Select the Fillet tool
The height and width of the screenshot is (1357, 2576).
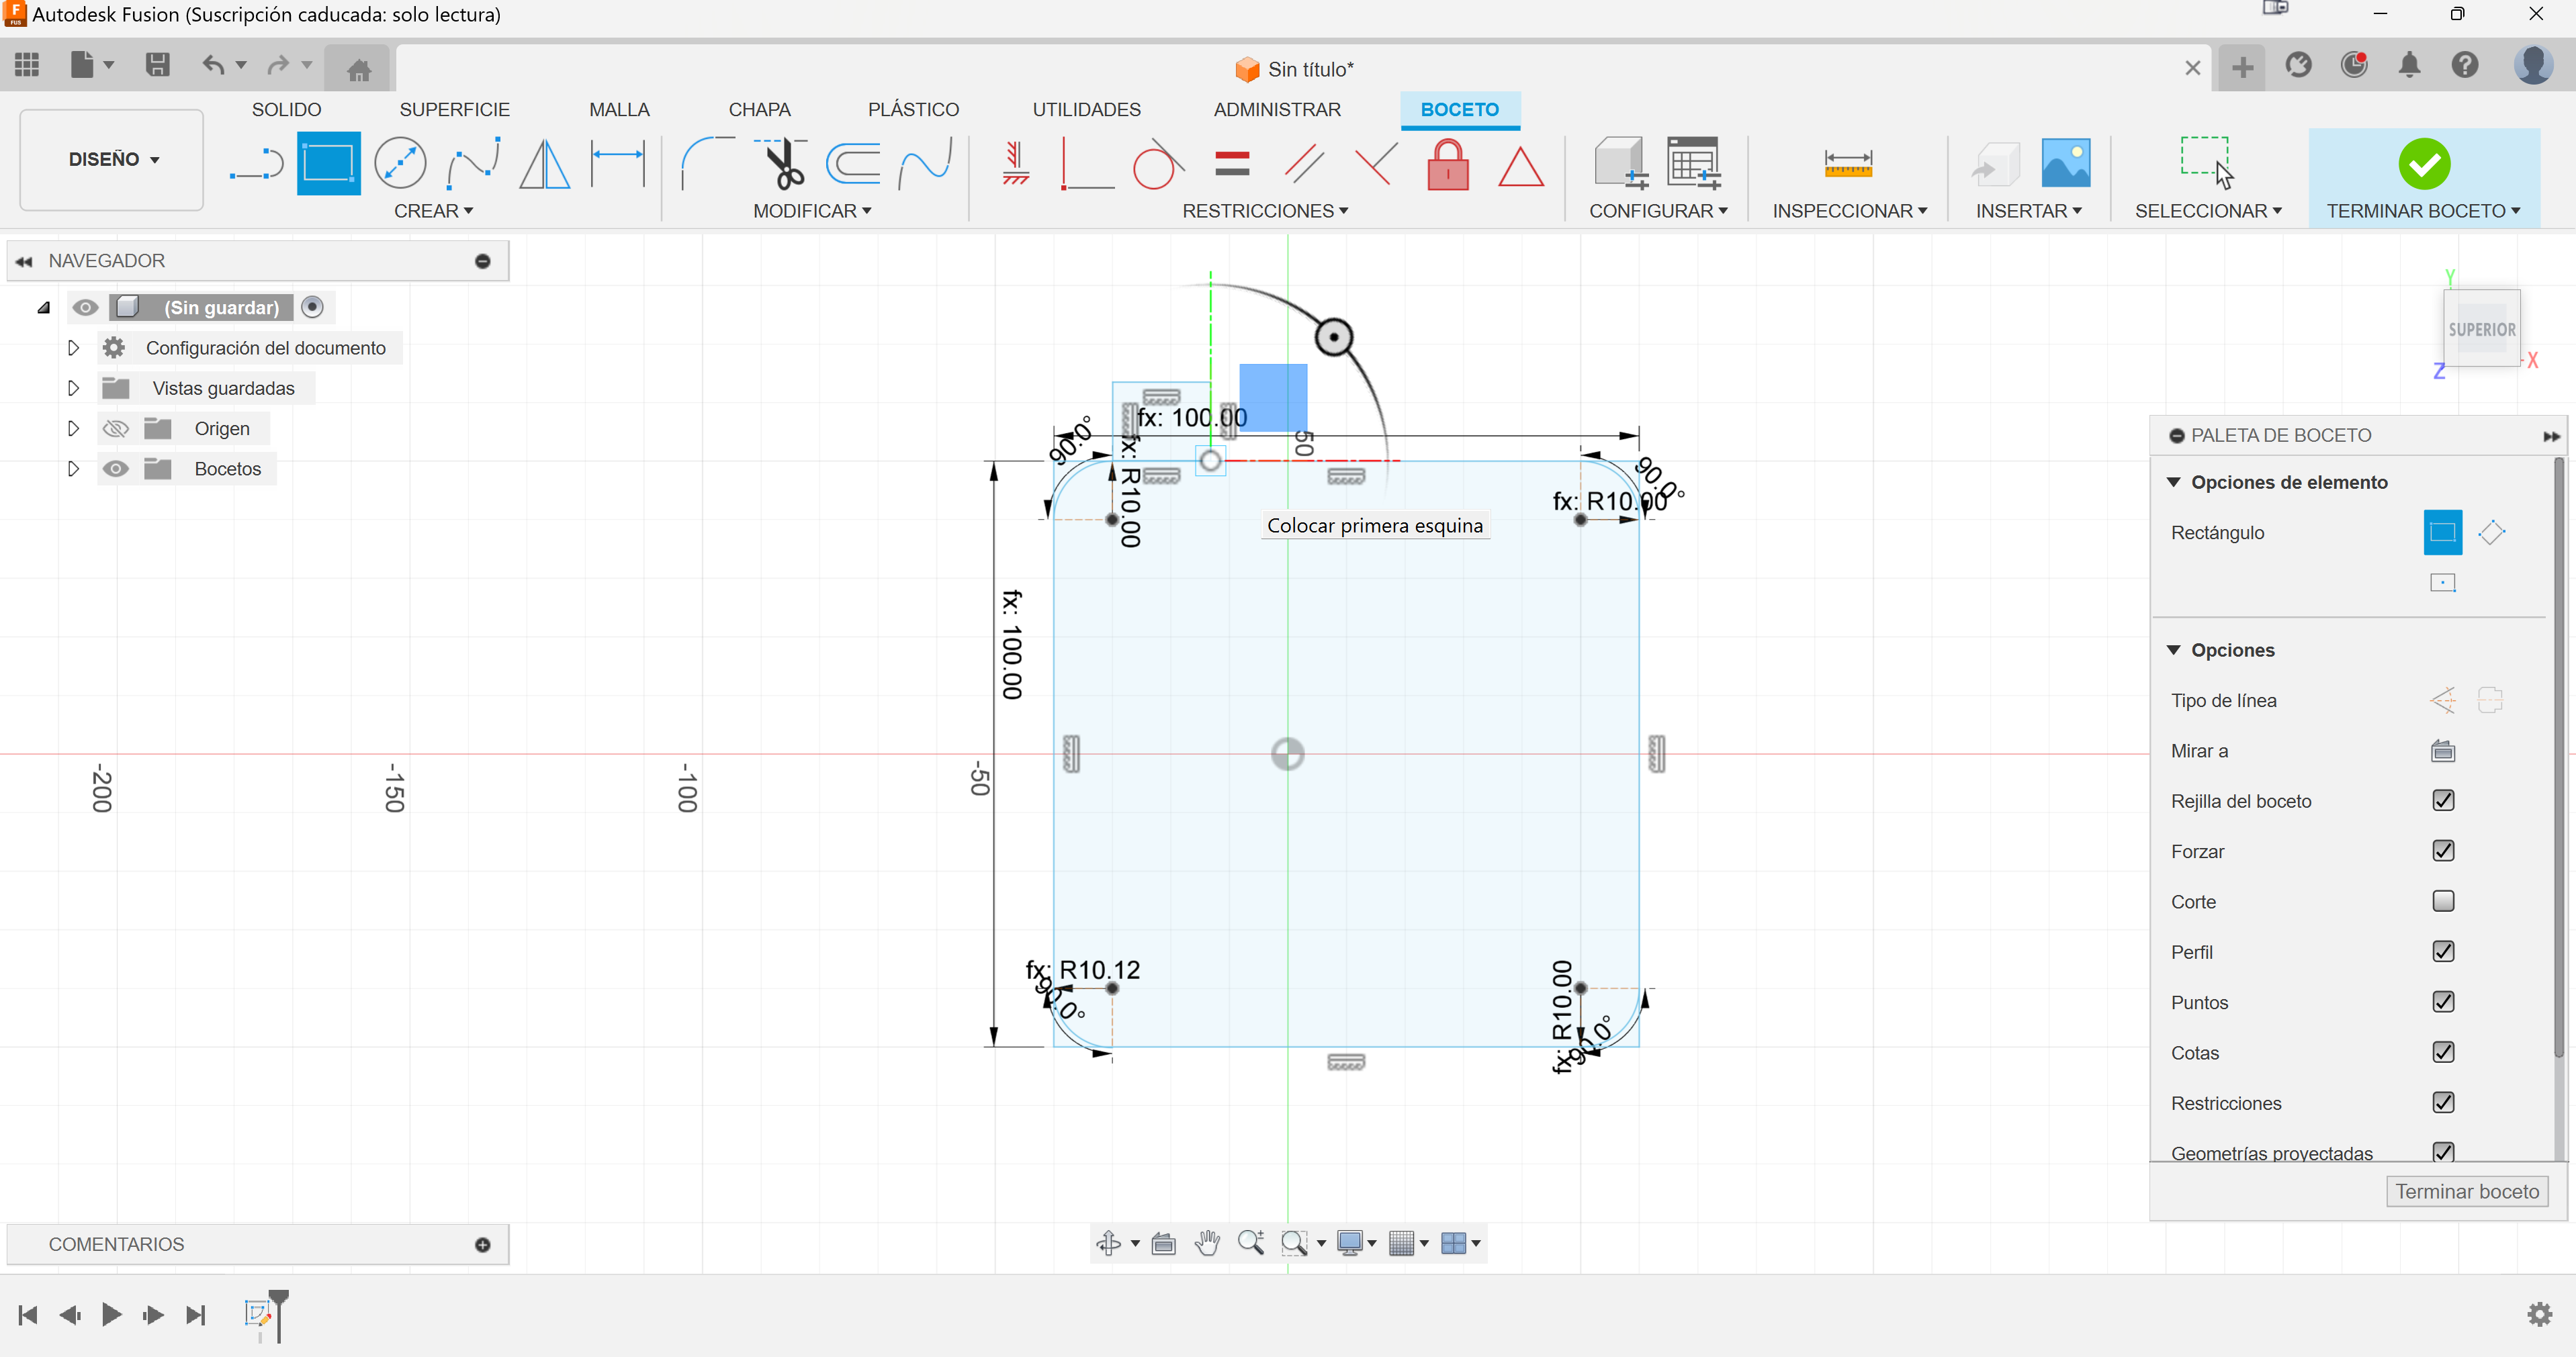coord(707,164)
